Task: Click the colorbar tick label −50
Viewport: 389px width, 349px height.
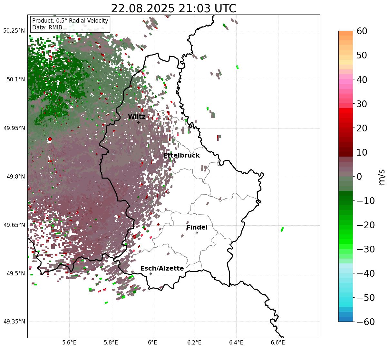Action: click(365, 298)
